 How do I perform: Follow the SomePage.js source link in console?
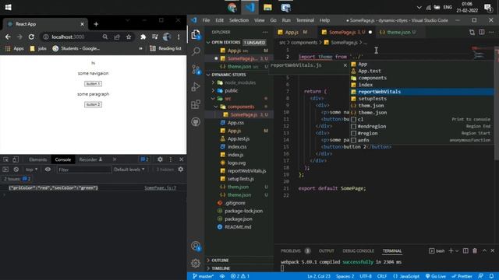pyautogui.click(x=160, y=187)
